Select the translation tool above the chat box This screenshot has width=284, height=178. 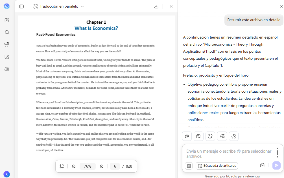point(210,136)
